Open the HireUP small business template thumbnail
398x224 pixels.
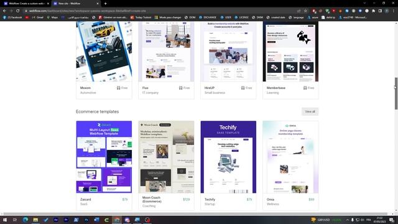228,52
